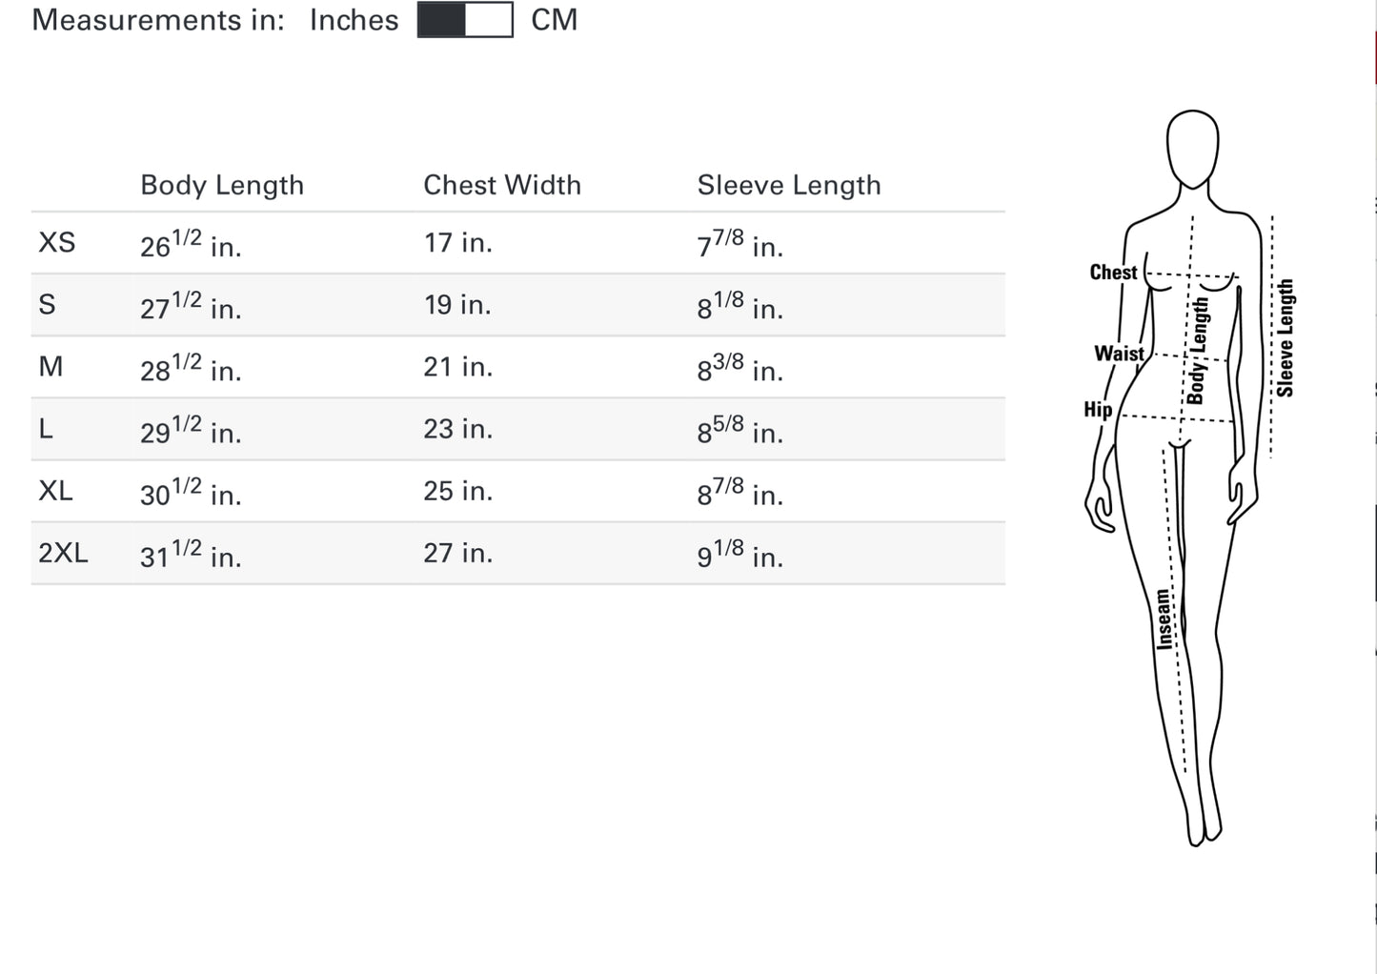Click the "Body Length" column header
This screenshot has height=974, width=1377.
(x=222, y=185)
